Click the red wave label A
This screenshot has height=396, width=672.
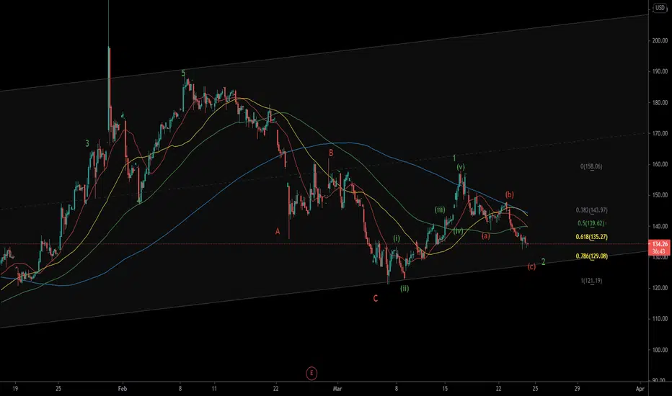278,232
